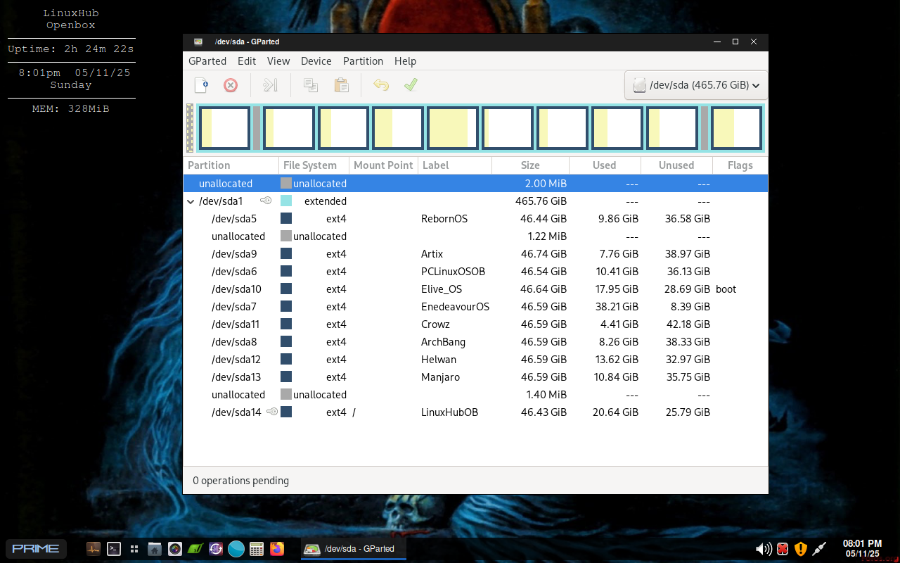Select the /dev/sda7 EnedeavourOS row

(x=475, y=307)
